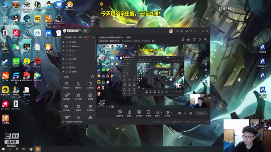Image resolution: width=271 pixels, height=152 pixels.
Task: Open the 房管助手 tool
Action: (78, 85)
